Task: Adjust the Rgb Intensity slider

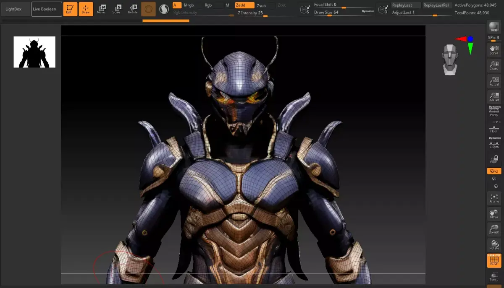Action: click(x=204, y=13)
